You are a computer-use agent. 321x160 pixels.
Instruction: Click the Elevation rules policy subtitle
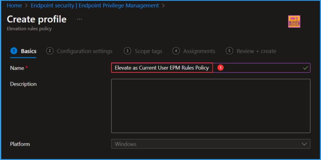(x=29, y=29)
